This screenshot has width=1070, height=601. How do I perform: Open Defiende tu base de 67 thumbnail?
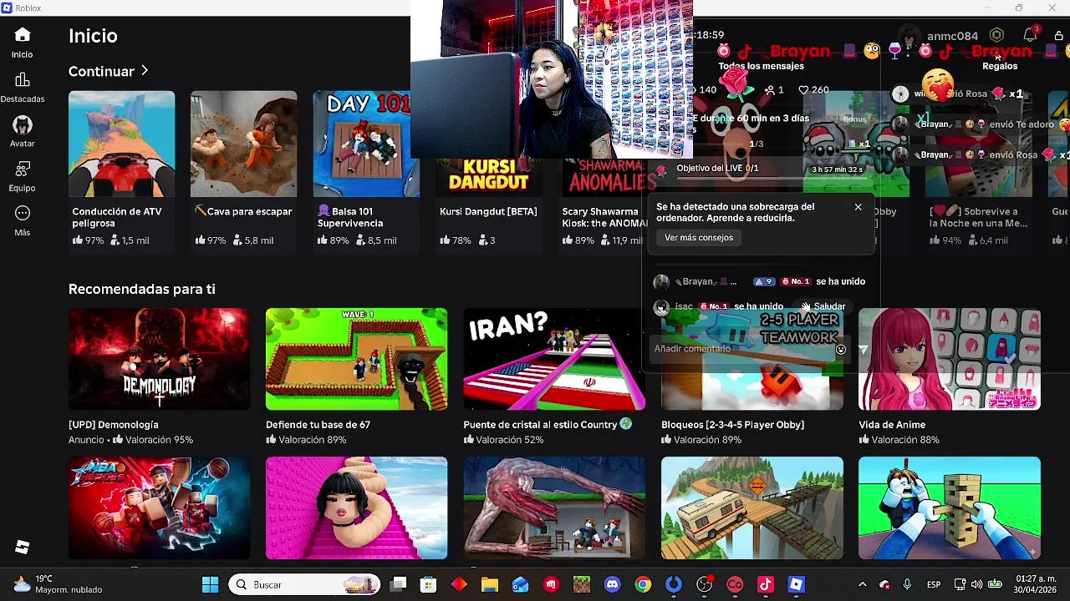[356, 359]
